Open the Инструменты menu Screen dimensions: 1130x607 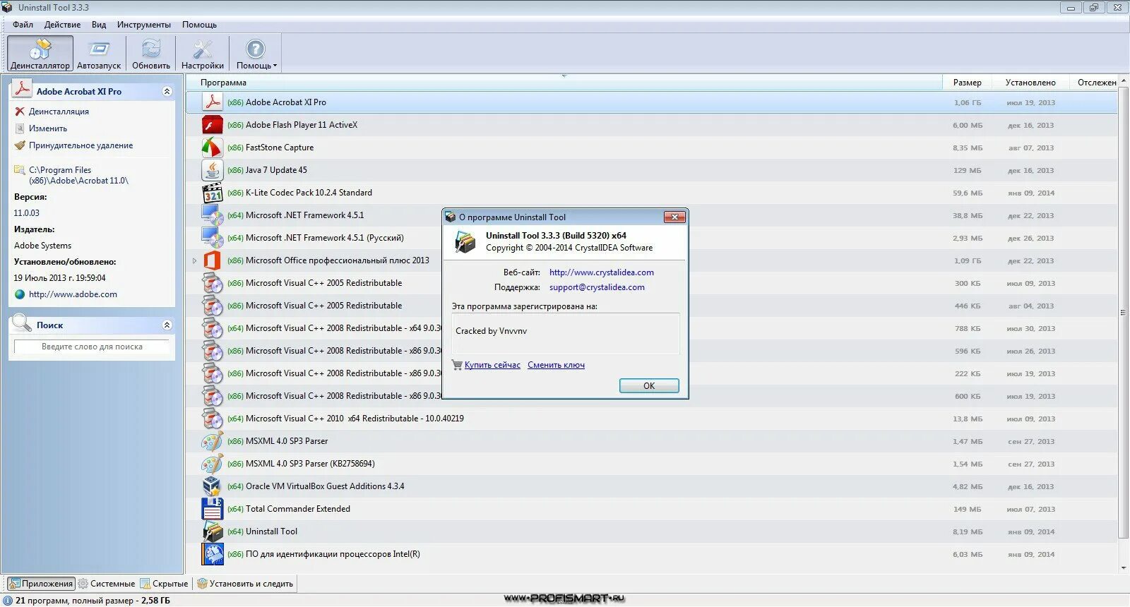(x=144, y=25)
